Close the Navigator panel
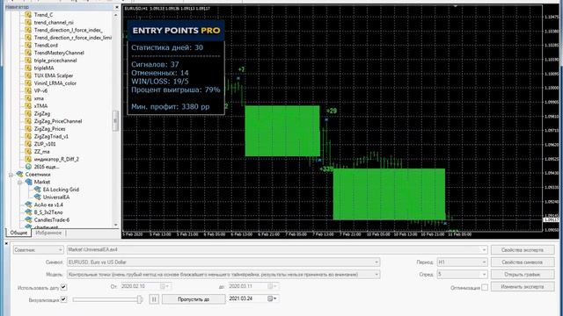 point(117,7)
